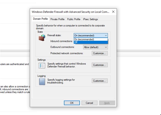The height and width of the screenshot is (115, 161).
Task: Click the Outbound connections label
Action: pos(62,47)
